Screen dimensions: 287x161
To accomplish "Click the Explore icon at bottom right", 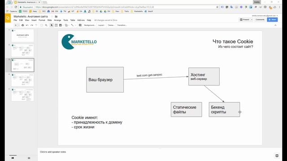I will point(277,156).
